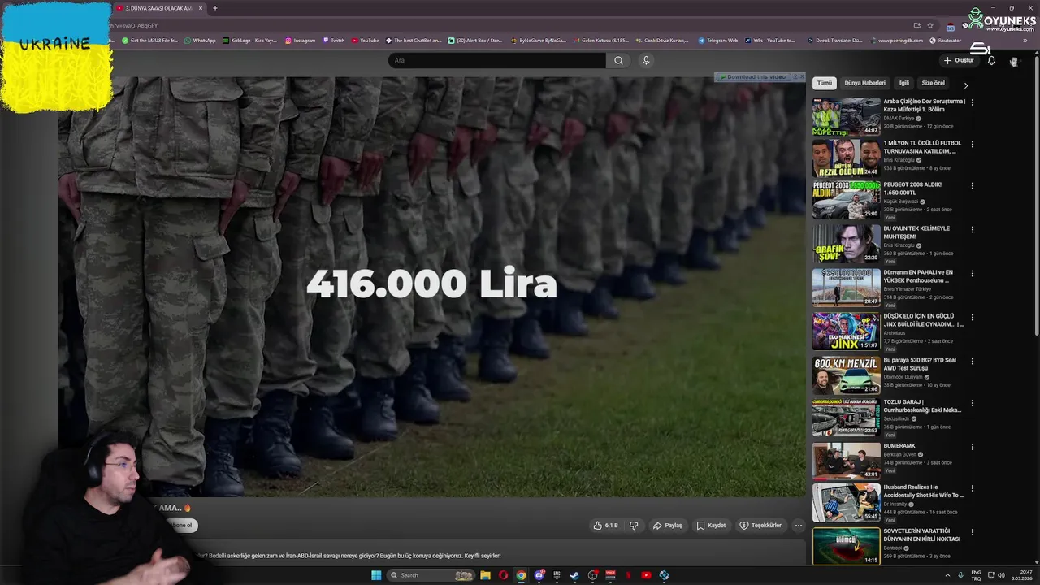Open Instagram bookmark
This screenshot has width=1040, height=585.
[300, 41]
